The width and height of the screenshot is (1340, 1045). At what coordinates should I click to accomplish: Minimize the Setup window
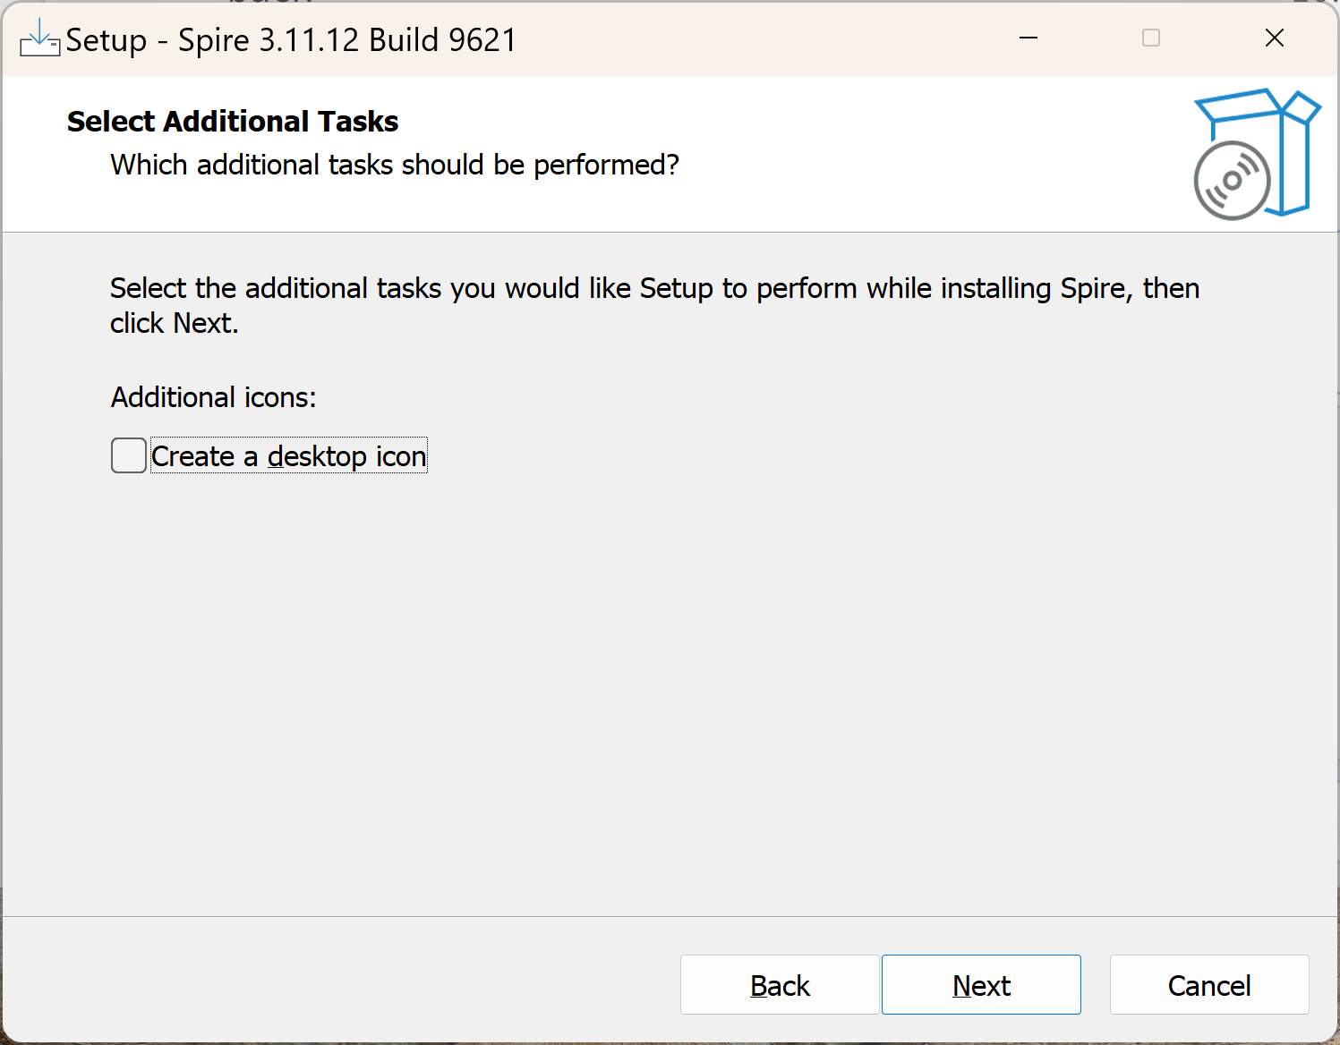point(1028,38)
